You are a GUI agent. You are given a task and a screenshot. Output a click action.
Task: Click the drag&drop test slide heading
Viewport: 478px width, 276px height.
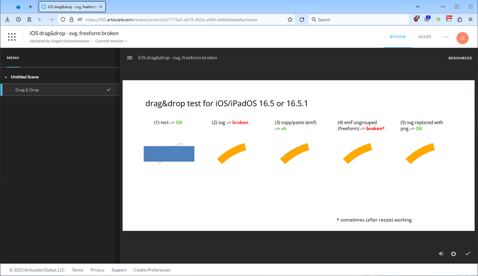pyautogui.click(x=226, y=103)
